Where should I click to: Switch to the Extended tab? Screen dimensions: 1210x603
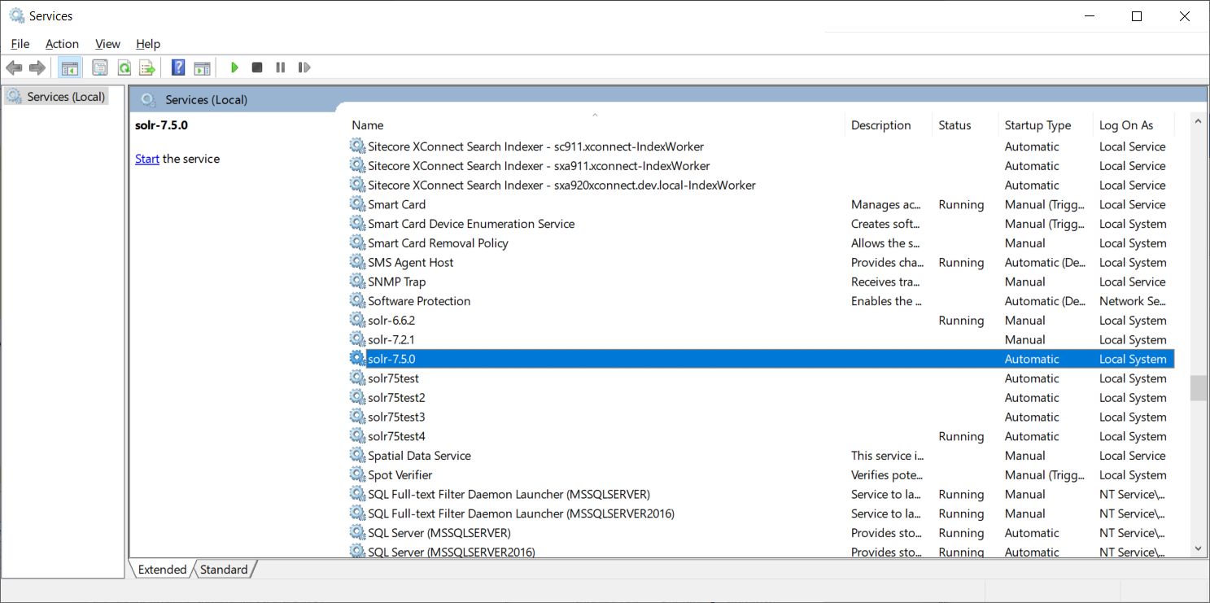162,570
